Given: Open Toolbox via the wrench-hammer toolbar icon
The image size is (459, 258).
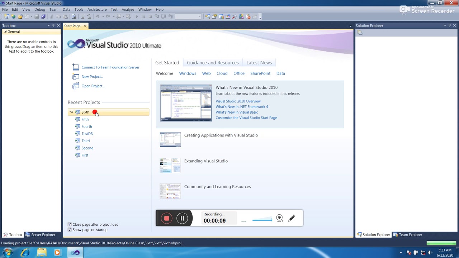Looking at the screenshot, I should (235, 16).
